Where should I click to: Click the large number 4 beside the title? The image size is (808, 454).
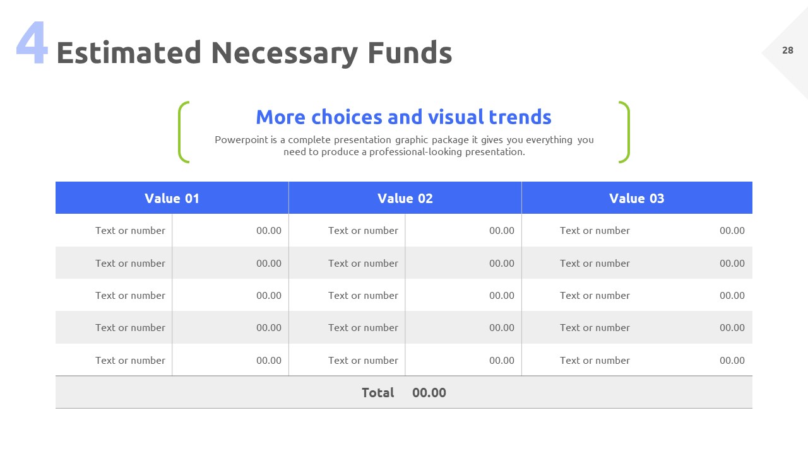pos(32,44)
